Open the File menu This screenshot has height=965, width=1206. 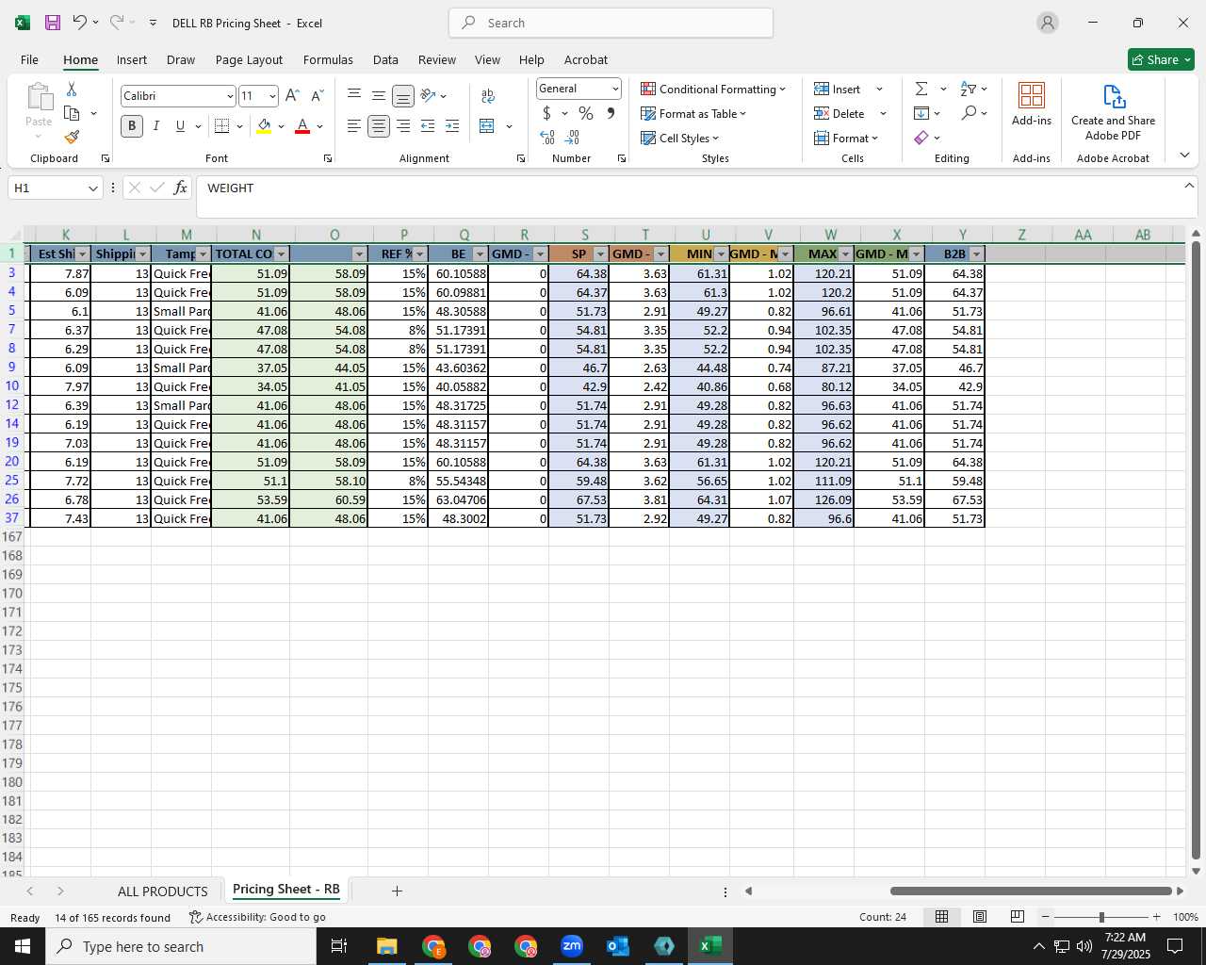point(29,59)
